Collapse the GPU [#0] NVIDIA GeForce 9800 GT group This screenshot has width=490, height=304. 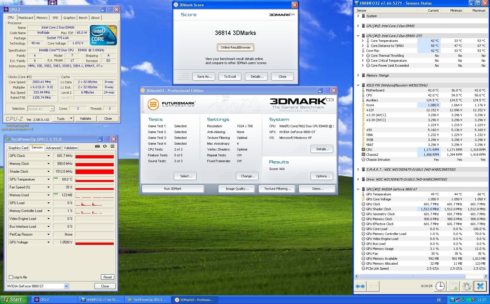tap(358, 189)
